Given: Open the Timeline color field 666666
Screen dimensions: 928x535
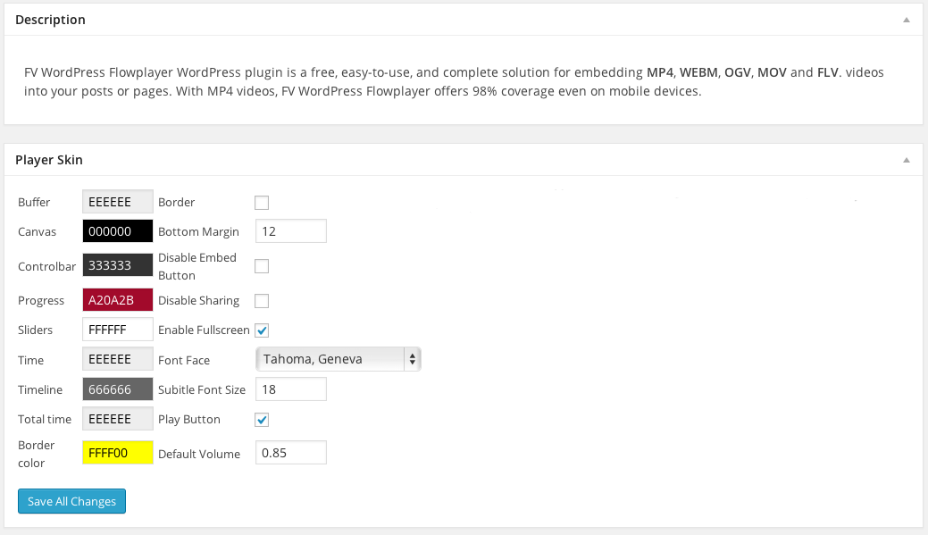Looking at the screenshot, I should coord(118,389).
